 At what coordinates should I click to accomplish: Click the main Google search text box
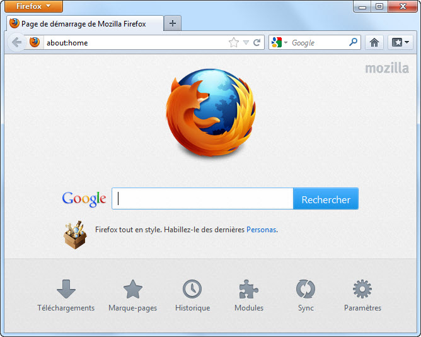click(x=202, y=199)
